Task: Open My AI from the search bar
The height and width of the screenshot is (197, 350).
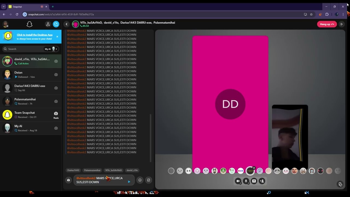Action: click(51, 49)
